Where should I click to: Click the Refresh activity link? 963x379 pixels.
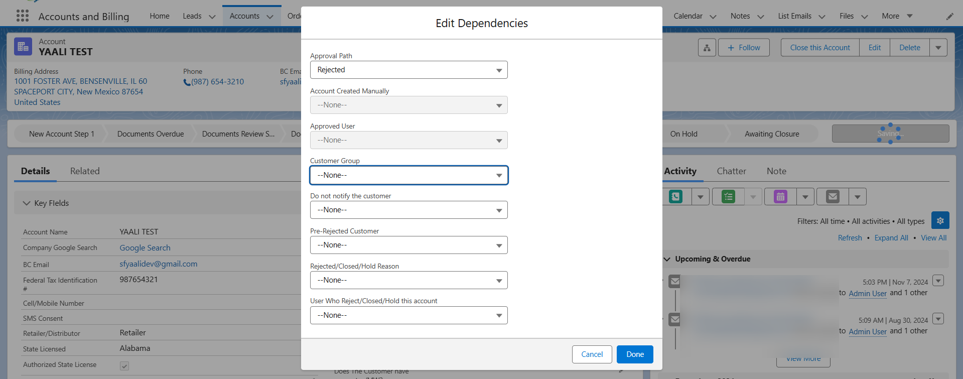coord(850,238)
